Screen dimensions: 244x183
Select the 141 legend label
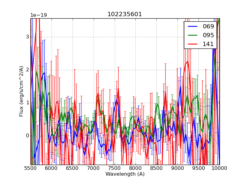point(208,44)
